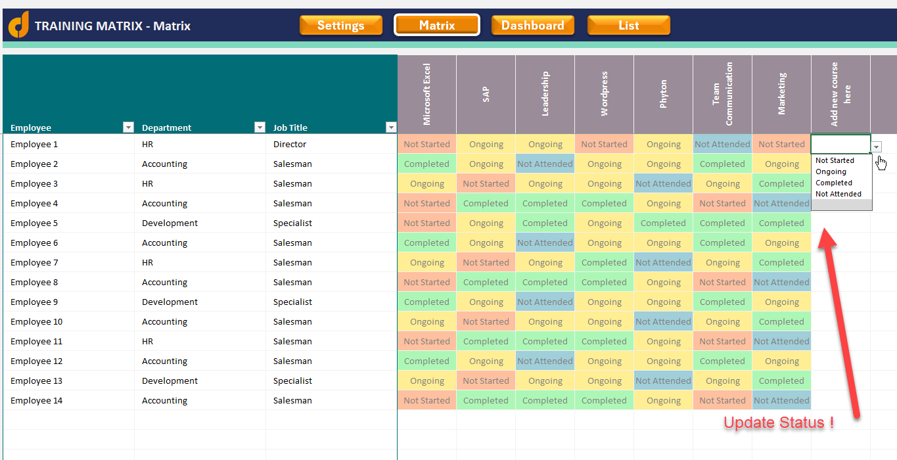
Task: Select Employee 8's Team Communication 'Not Started' cell
Action: (723, 282)
